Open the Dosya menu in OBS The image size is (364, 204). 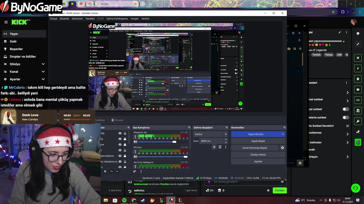[x=53, y=18]
